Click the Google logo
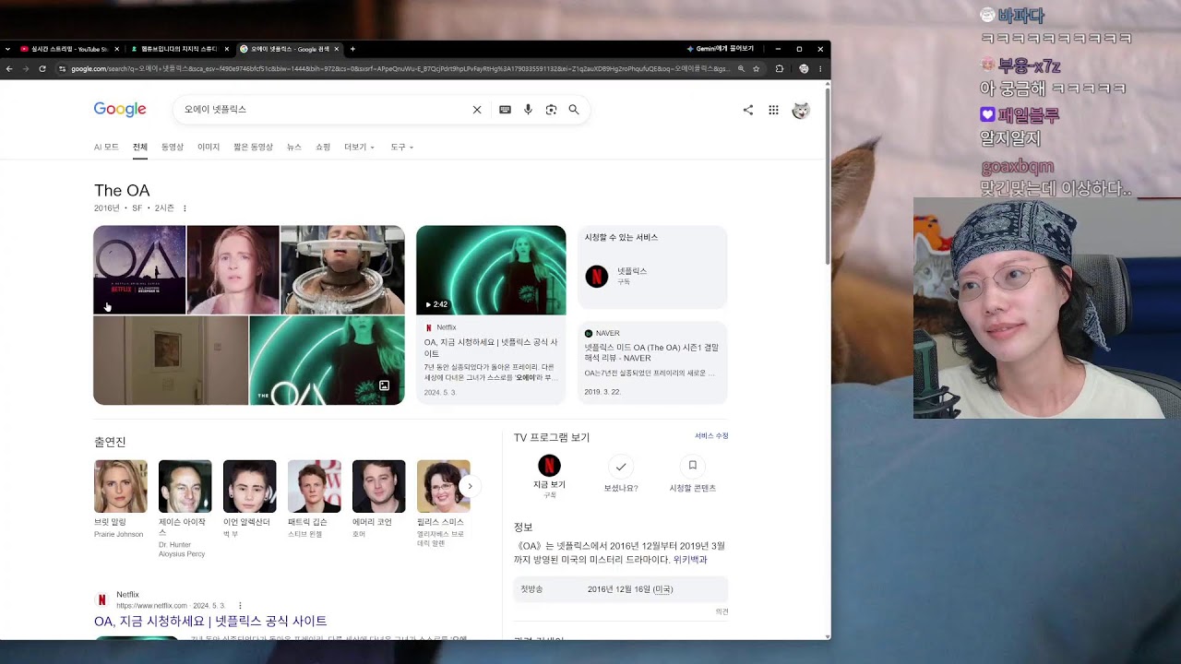1181x664 pixels. pos(120,110)
